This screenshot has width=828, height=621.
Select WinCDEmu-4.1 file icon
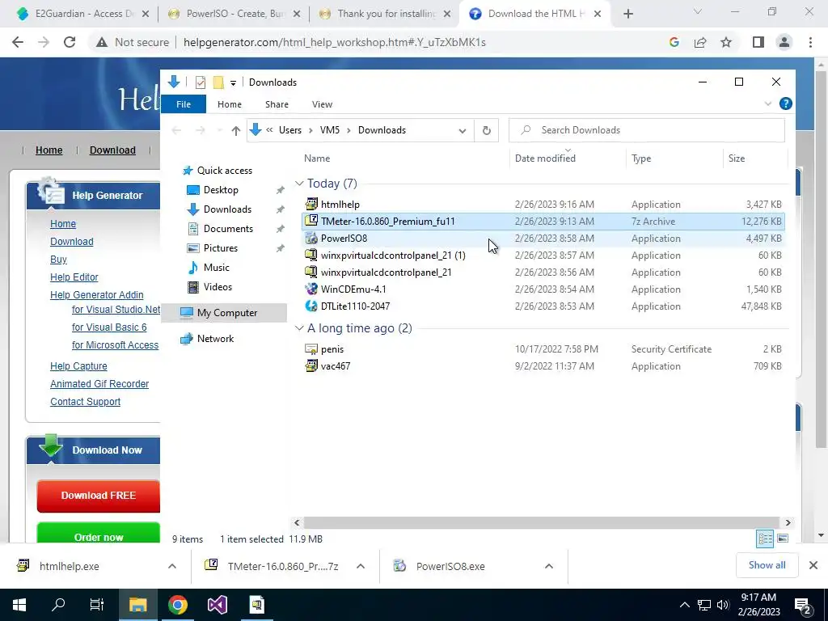(x=311, y=289)
